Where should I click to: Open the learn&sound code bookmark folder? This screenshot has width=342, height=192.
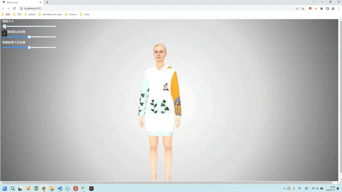point(50,14)
